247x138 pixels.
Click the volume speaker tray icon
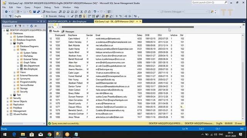[215, 135]
